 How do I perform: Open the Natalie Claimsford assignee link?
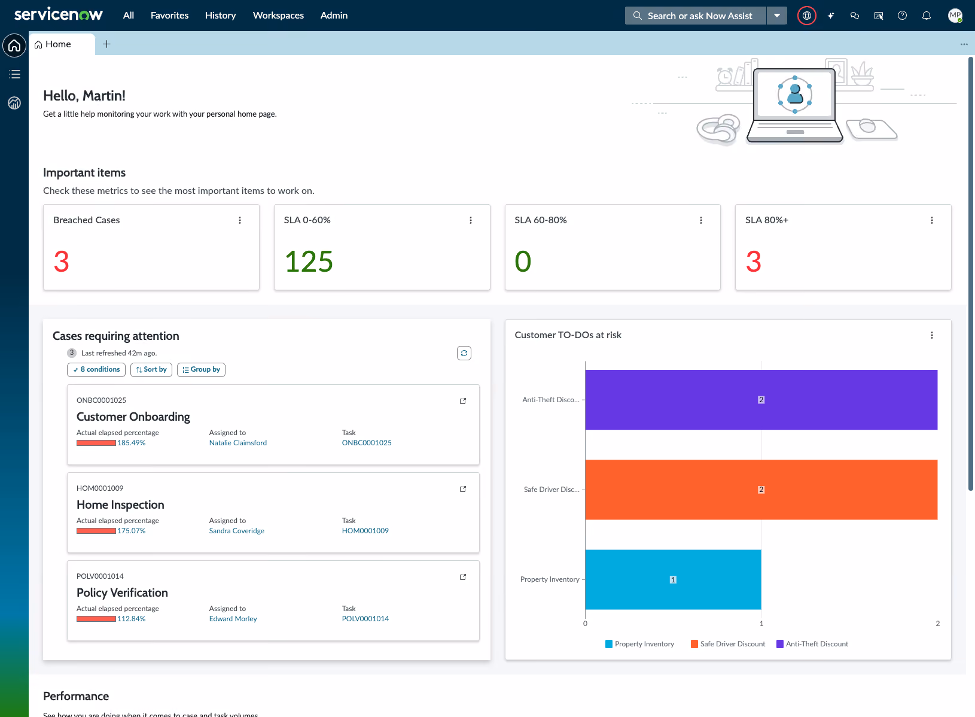[238, 443]
